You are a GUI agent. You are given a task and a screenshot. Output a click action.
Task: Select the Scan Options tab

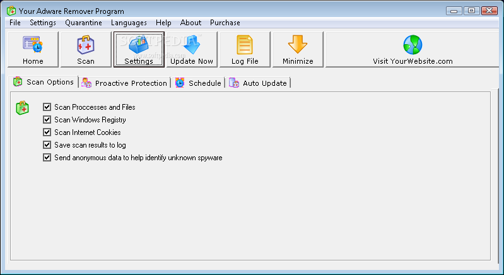point(44,82)
